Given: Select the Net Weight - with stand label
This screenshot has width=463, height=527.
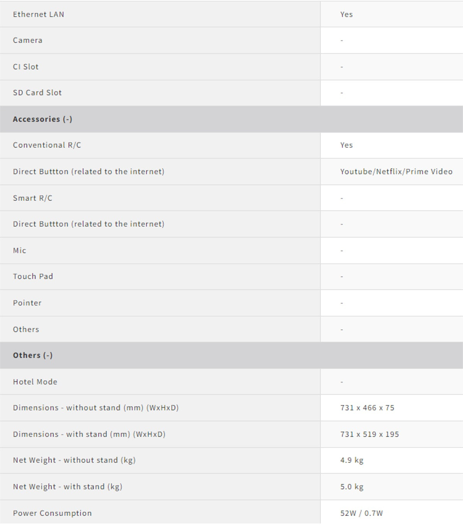Looking at the screenshot, I should click(x=68, y=487).
